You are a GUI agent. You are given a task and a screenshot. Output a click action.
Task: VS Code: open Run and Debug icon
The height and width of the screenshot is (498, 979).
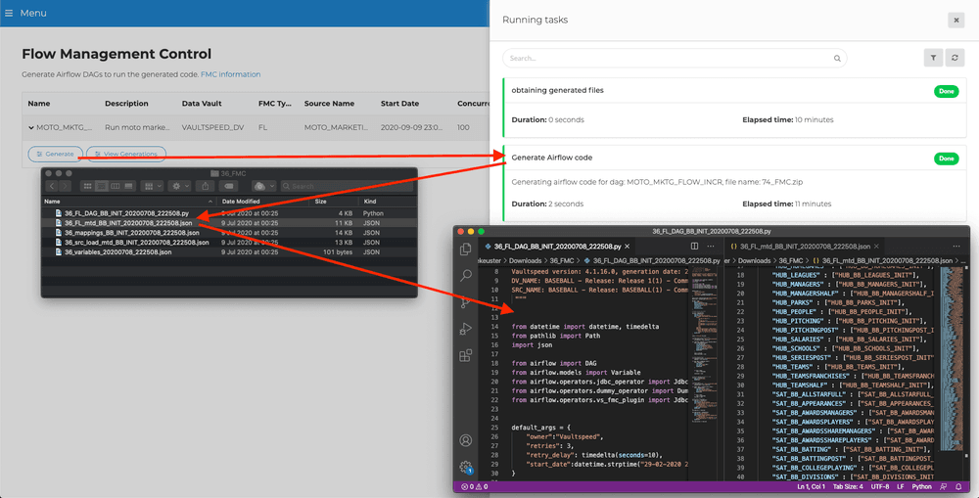tap(465, 329)
